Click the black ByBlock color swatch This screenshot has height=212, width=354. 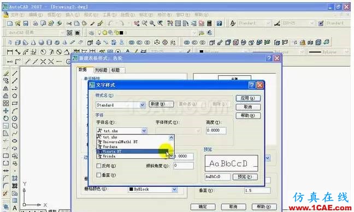click(x=131, y=190)
